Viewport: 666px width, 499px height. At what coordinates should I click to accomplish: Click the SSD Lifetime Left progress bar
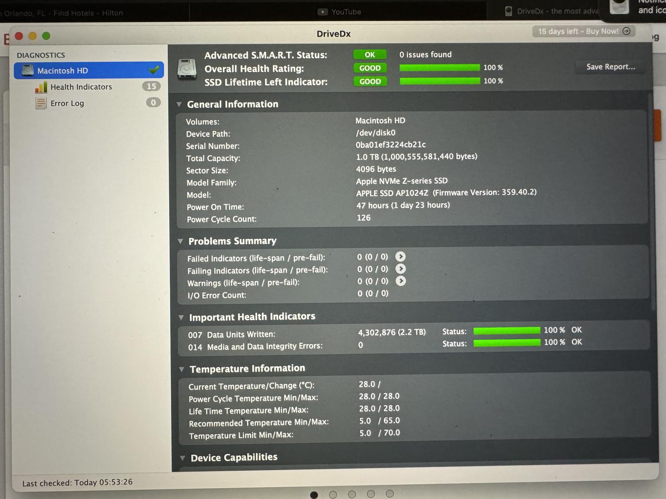pos(439,81)
